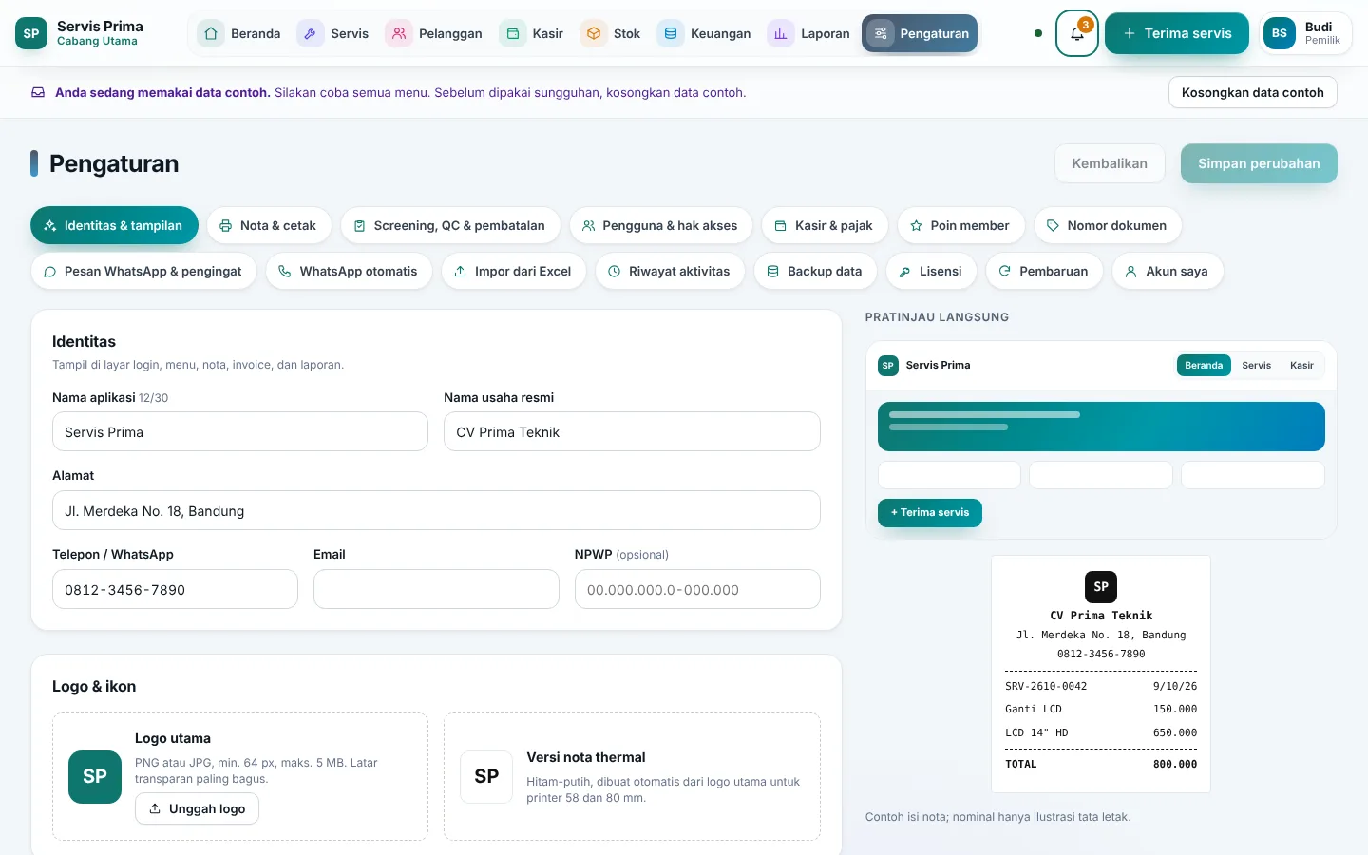Click the Logo utama SP thumbnail

[x=95, y=777]
